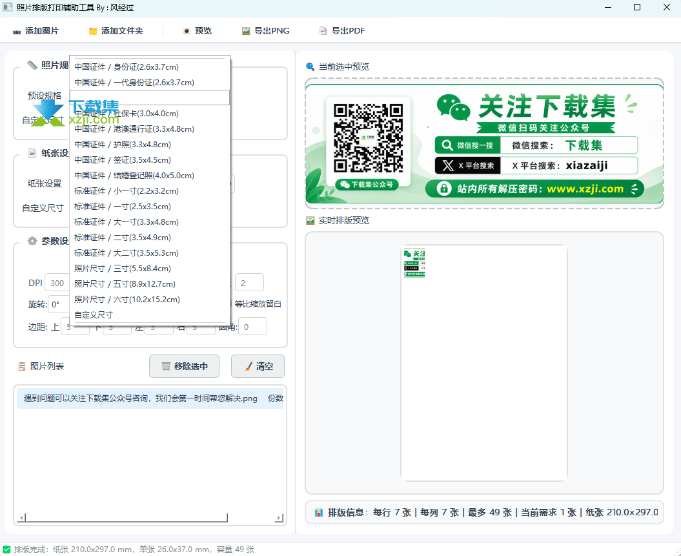Choose 标准证件 / 小一寸(2.2x3.2cm)
681x556 pixels.
point(149,191)
